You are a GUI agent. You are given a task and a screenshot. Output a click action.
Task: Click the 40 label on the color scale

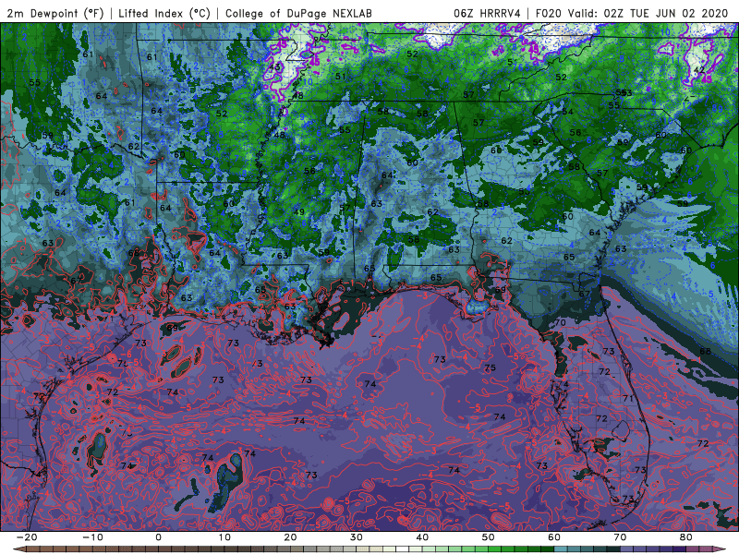pyautogui.click(x=422, y=537)
